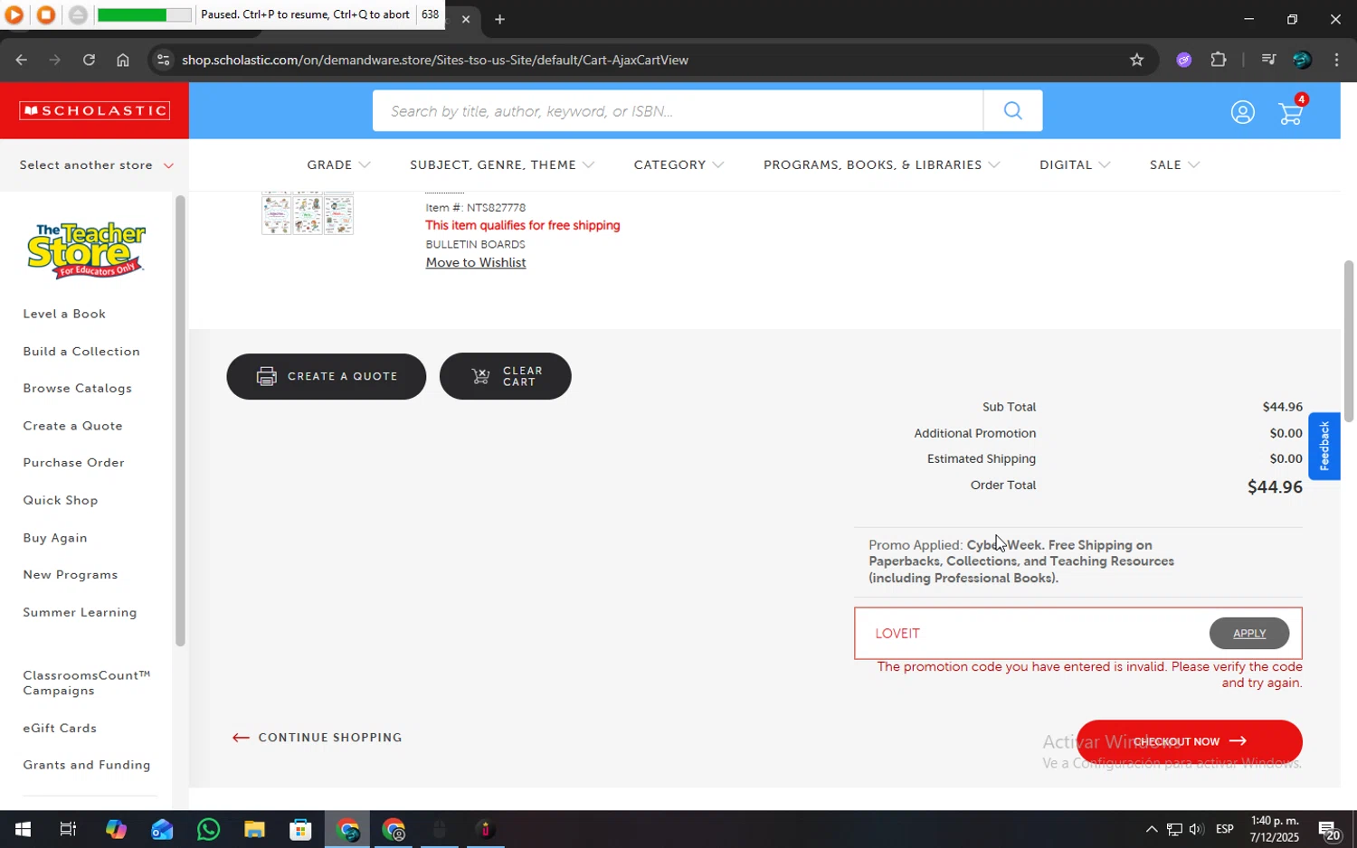The height and width of the screenshot is (848, 1357).
Task: Open a new browser tab
Action: click(x=499, y=19)
